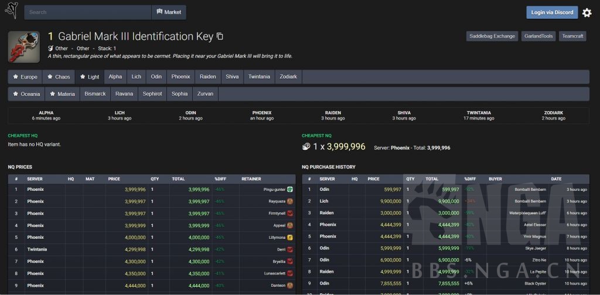Click the city icon next to Danteon

(290, 286)
